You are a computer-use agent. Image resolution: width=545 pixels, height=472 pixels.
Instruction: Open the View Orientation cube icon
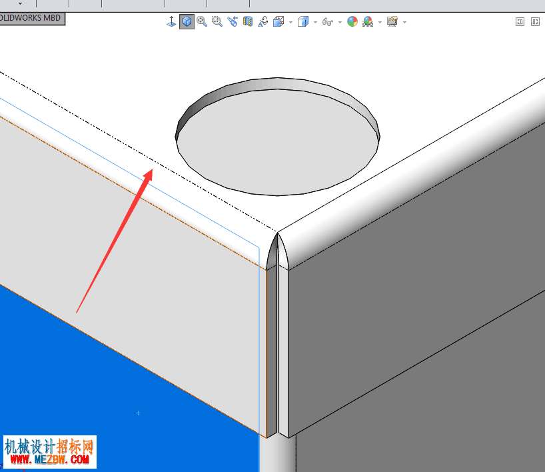tap(278, 21)
